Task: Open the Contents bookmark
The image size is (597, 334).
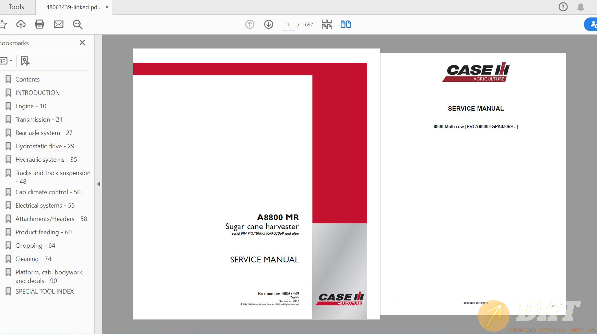Action: click(x=27, y=79)
